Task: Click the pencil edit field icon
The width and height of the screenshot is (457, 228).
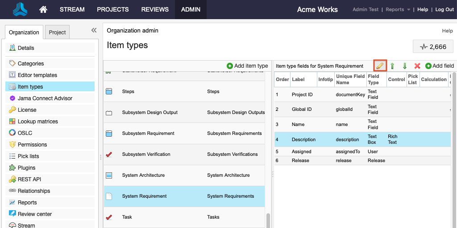Action: pos(380,66)
